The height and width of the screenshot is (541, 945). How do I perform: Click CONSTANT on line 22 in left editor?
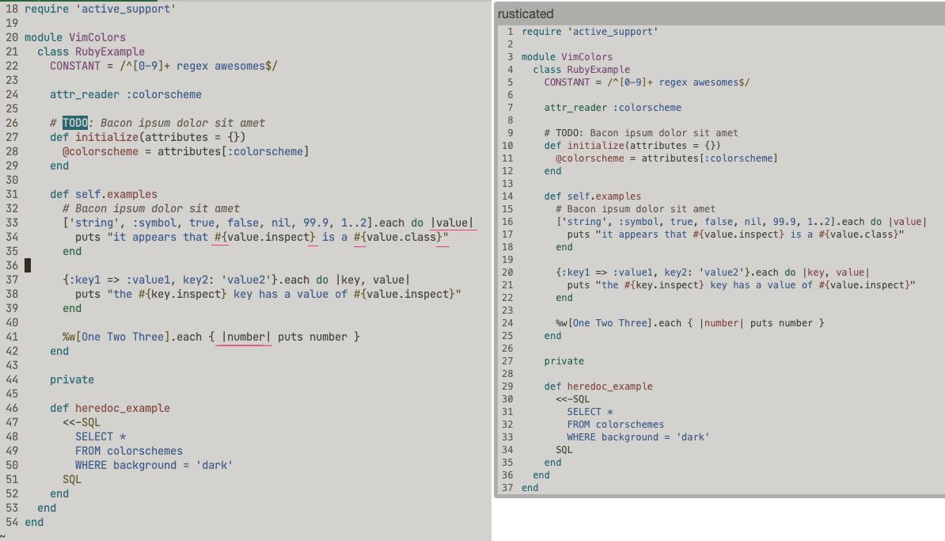[x=74, y=67]
